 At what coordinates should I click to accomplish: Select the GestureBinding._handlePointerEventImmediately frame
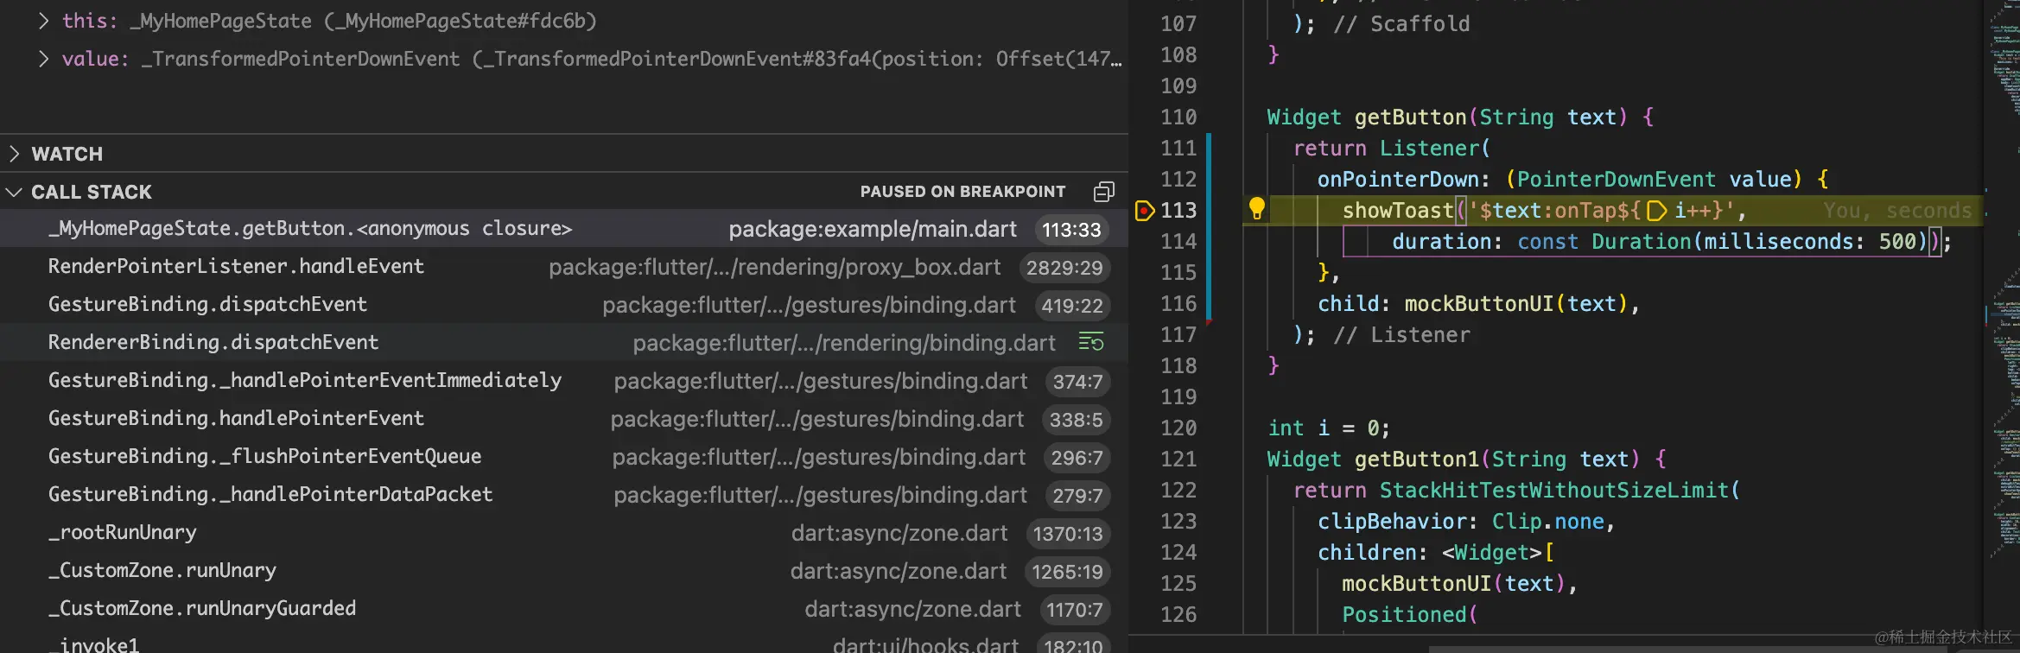(x=564, y=380)
